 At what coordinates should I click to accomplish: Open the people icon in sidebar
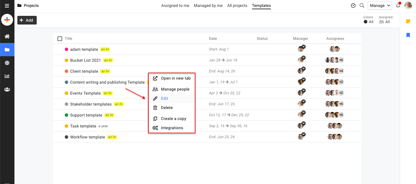[7, 89]
